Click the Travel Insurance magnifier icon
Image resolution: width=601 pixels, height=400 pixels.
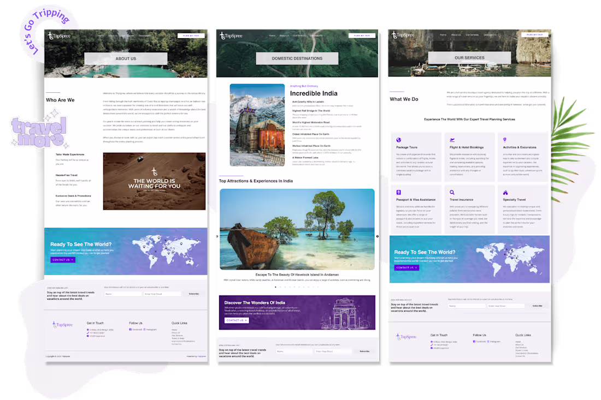[x=452, y=193]
